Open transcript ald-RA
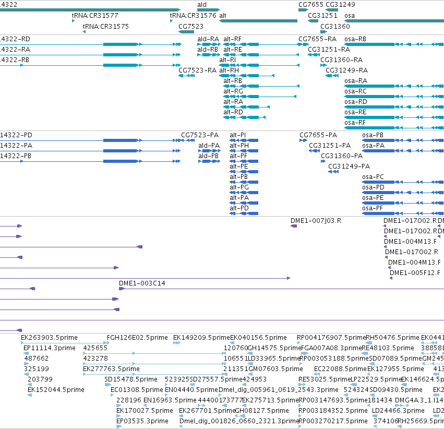 click(208, 39)
